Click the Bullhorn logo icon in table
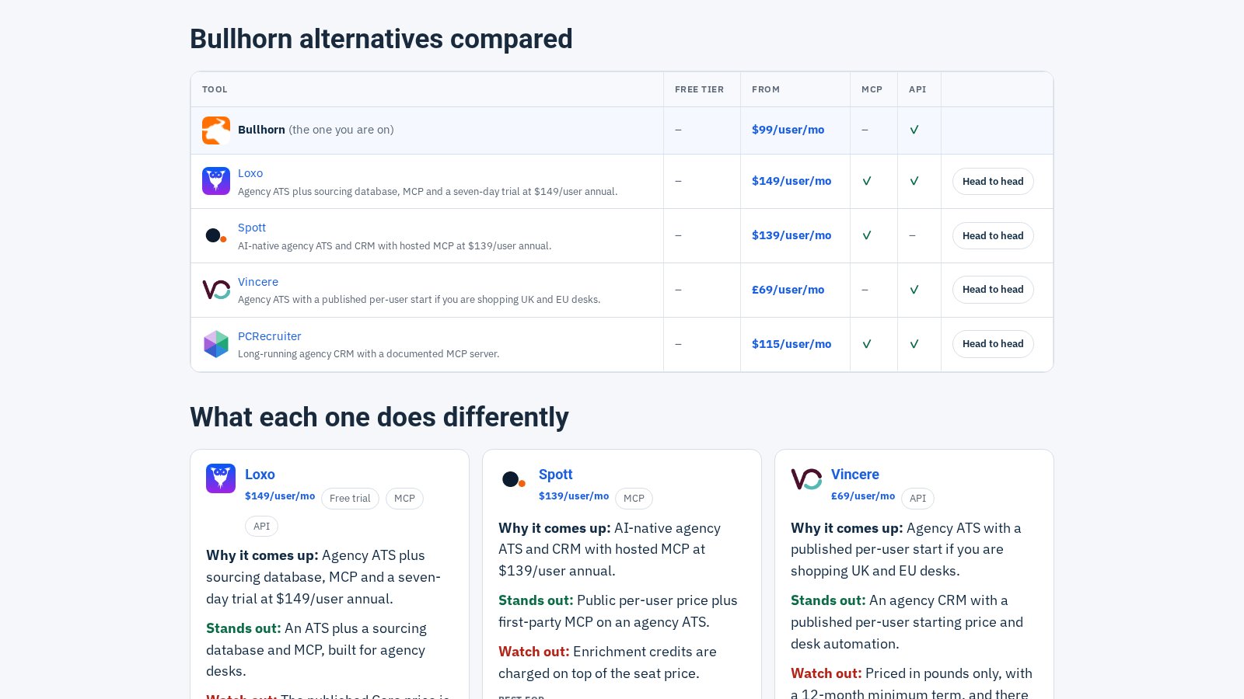The width and height of the screenshot is (1244, 699). tap(216, 130)
